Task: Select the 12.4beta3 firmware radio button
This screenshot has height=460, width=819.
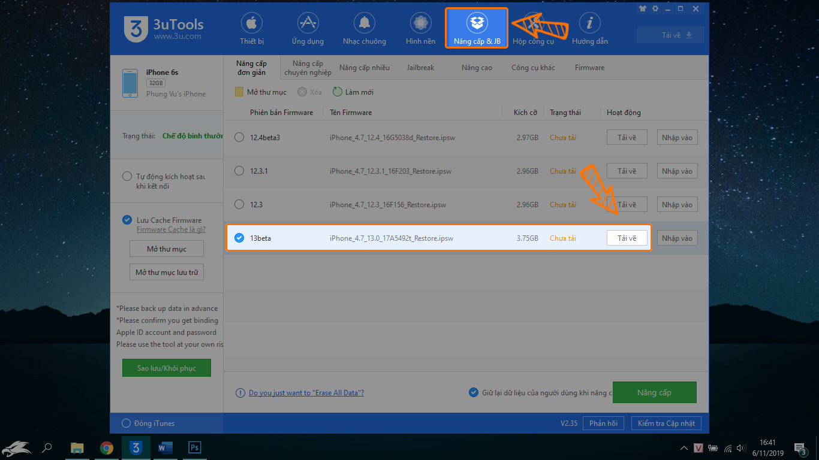Action: (x=239, y=137)
